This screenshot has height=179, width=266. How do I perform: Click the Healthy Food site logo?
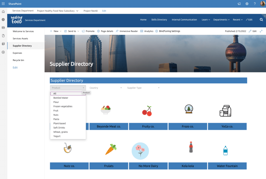[17, 20]
